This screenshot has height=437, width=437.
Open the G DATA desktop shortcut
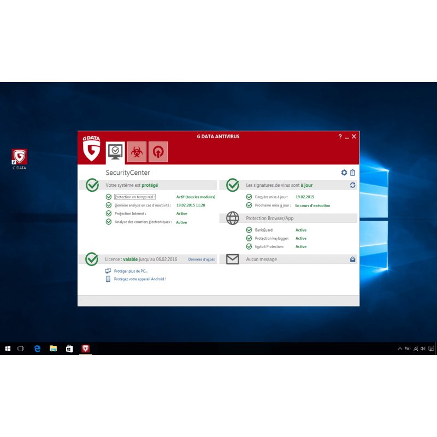click(x=19, y=159)
